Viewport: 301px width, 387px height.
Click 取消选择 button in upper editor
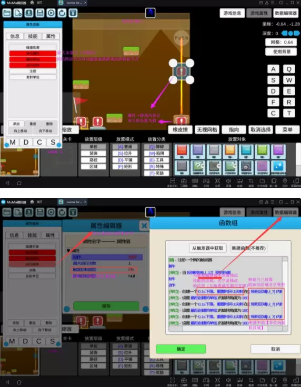(x=260, y=129)
